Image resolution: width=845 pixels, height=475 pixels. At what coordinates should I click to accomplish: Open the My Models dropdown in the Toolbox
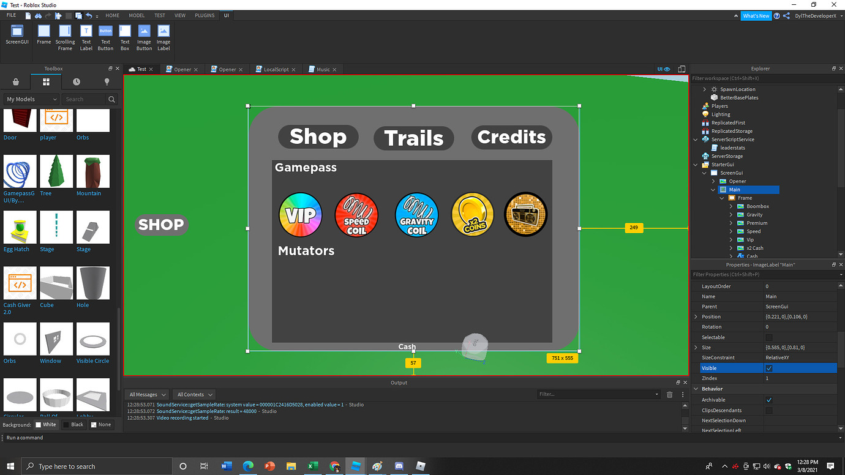pyautogui.click(x=30, y=99)
